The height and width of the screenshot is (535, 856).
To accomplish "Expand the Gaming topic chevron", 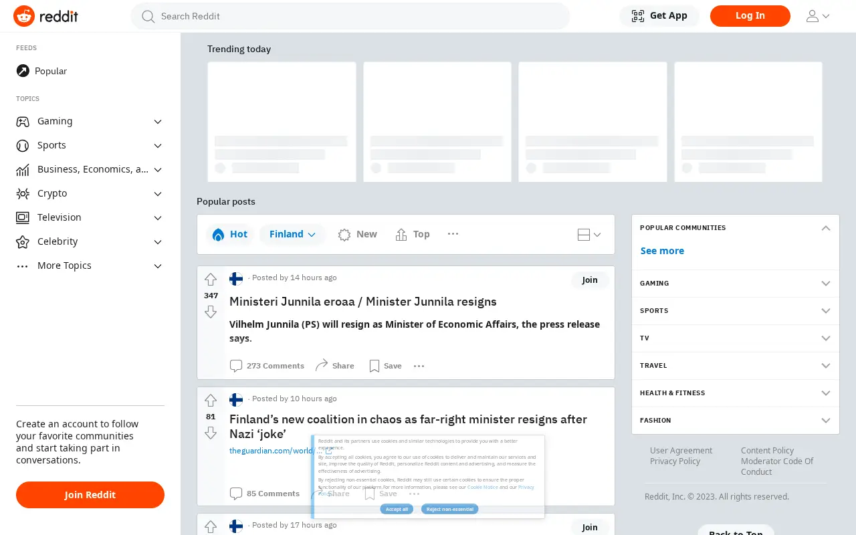I will pyautogui.click(x=158, y=122).
